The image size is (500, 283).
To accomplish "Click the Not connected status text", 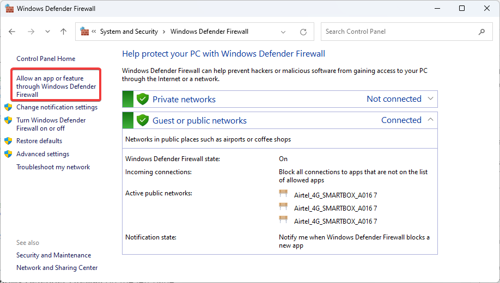I will [x=394, y=99].
